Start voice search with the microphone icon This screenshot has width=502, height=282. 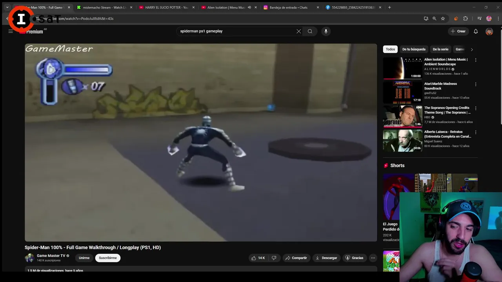pos(326,31)
